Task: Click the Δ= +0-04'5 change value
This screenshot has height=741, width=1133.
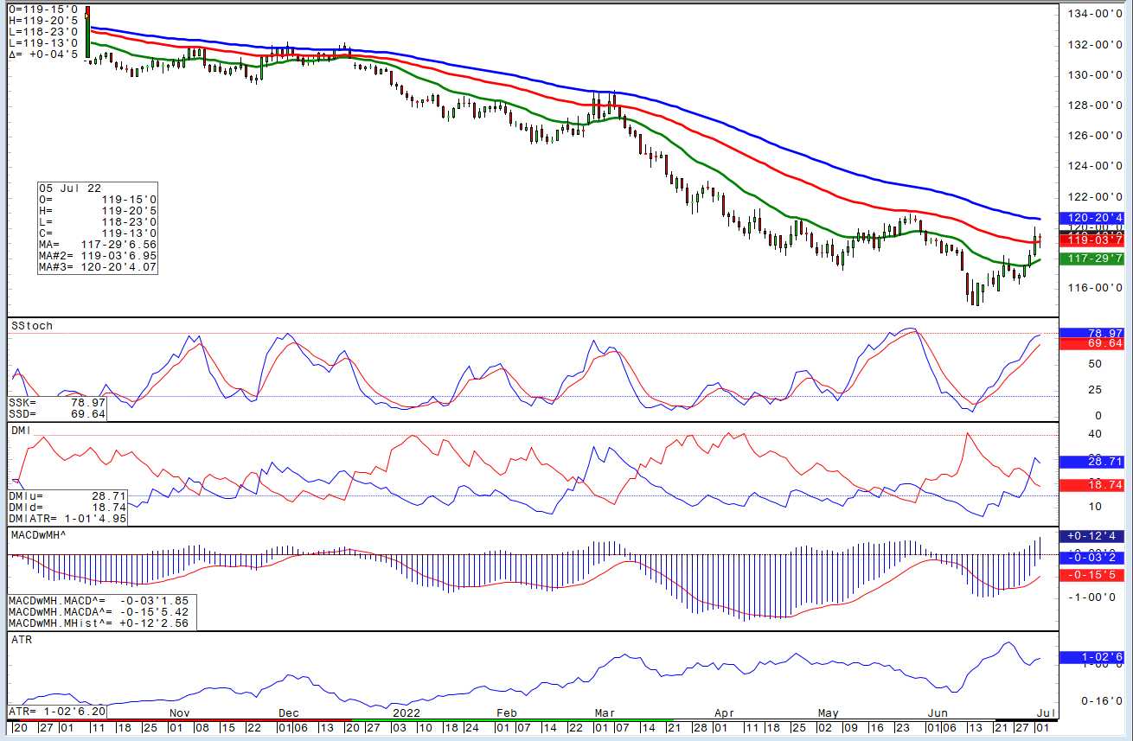Action: tap(44, 54)
